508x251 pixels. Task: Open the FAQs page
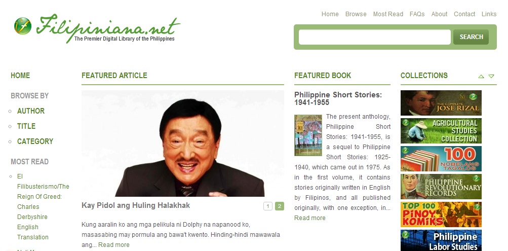(x=417, y=14)
